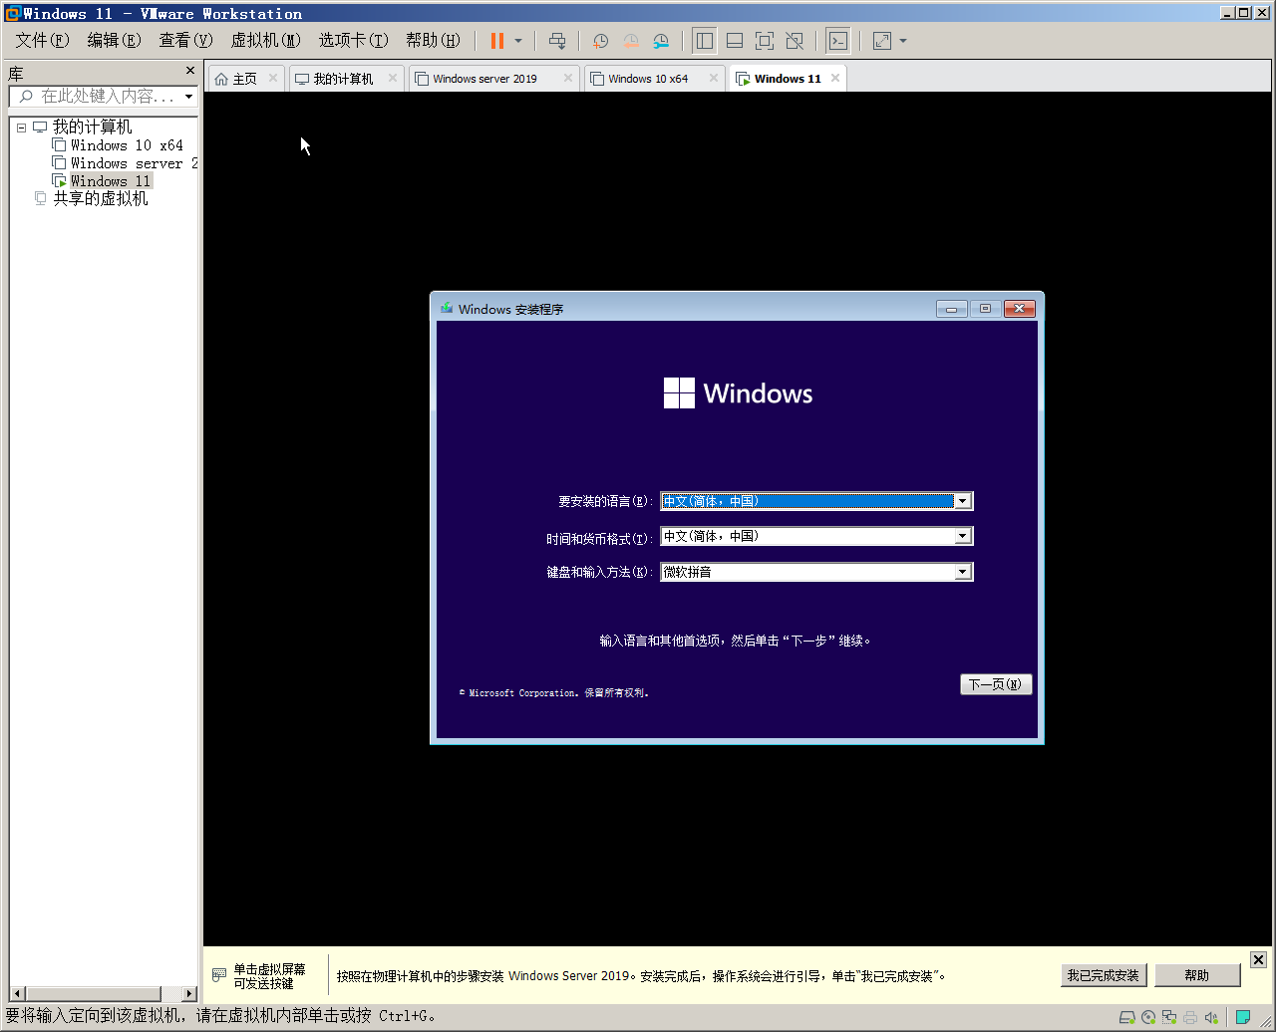The image size is (1276, 1032).
Task: Click the keyboard hint icon in info bar
Action: [219, 975]
